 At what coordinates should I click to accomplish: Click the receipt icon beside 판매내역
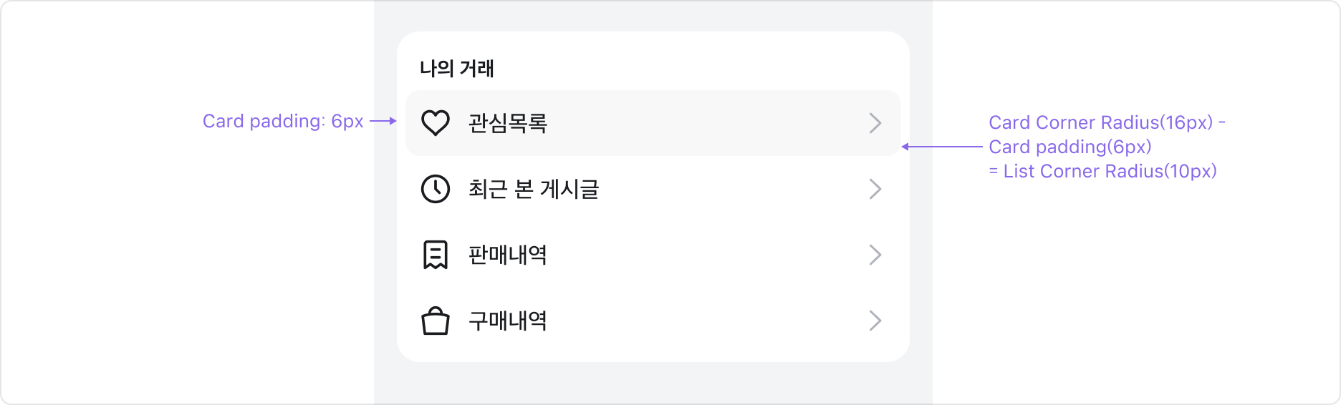tap(435, 255)
